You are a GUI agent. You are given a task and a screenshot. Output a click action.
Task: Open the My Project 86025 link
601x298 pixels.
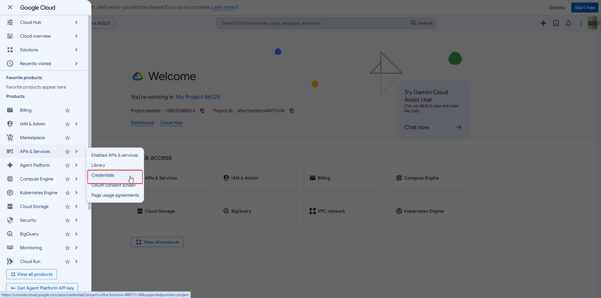click(x=198, y=97)
